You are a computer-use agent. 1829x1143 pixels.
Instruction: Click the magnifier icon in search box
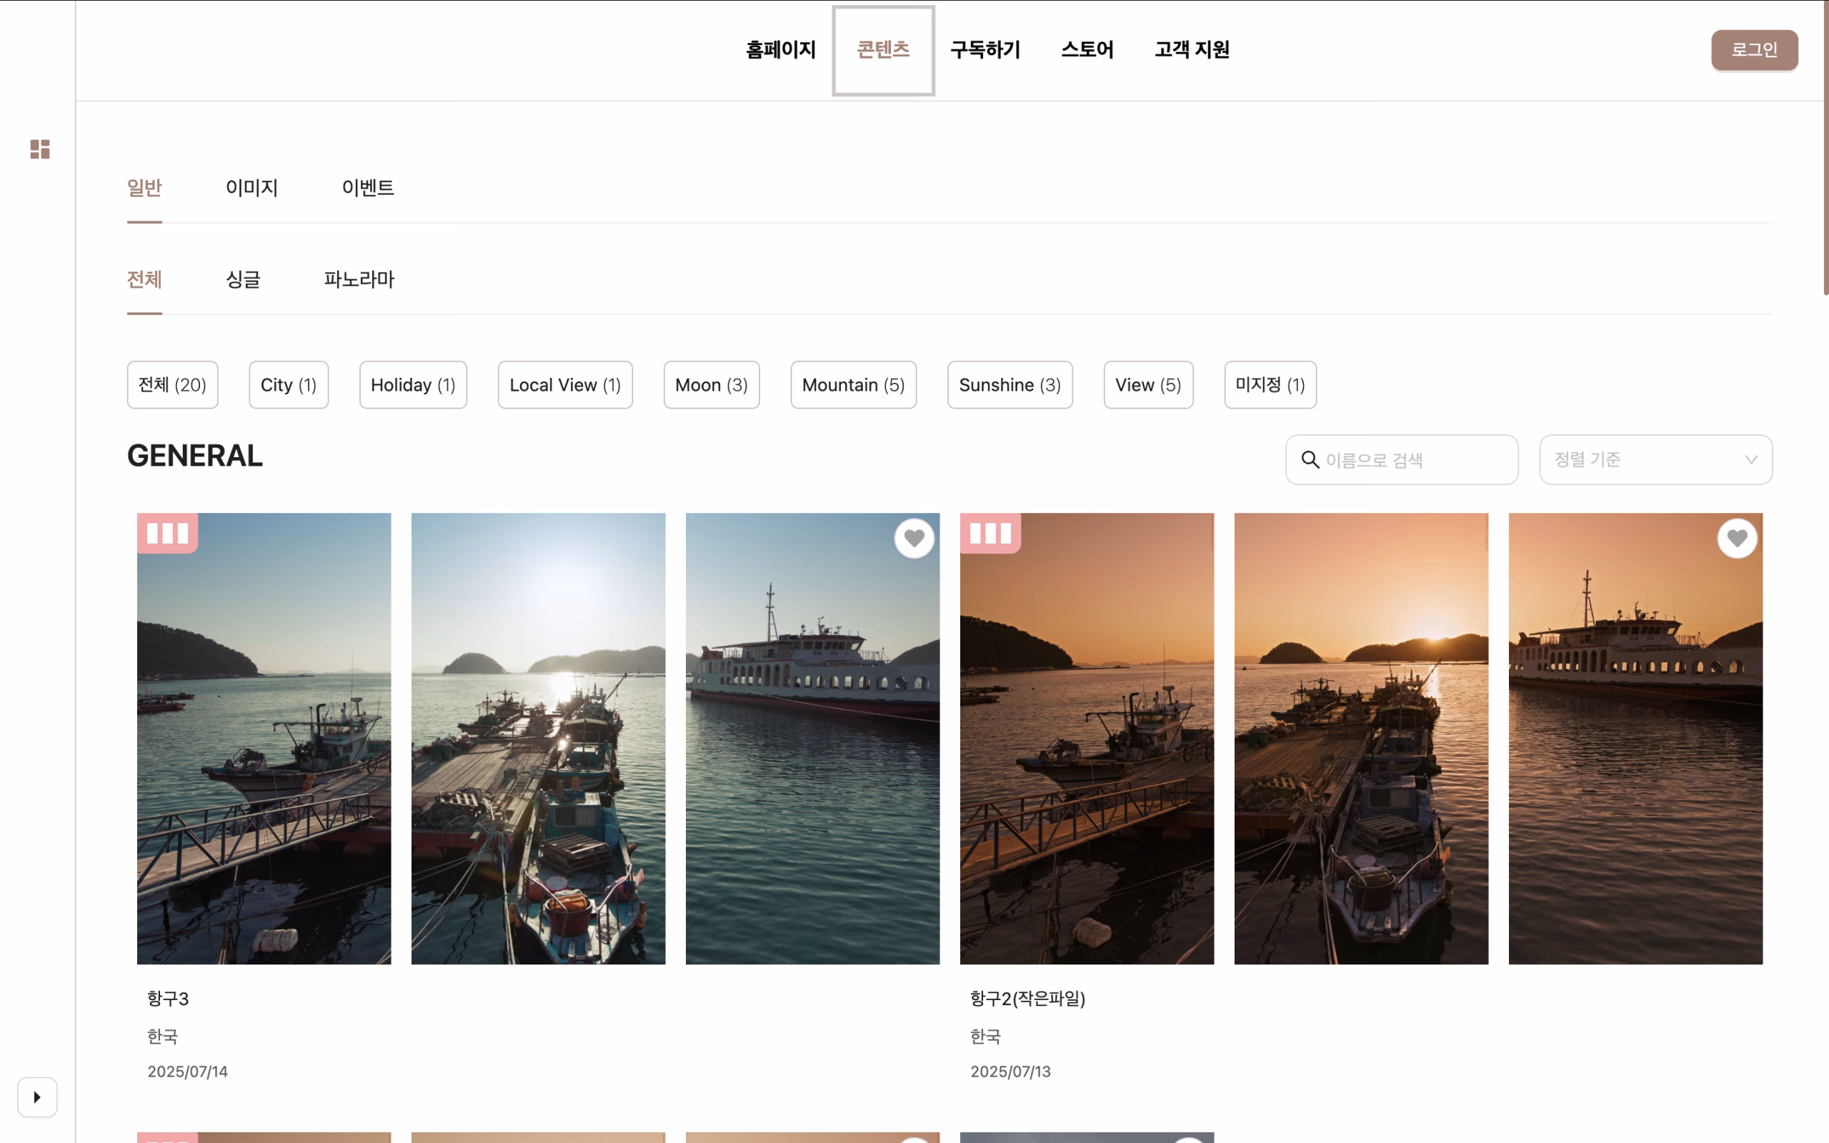(1310, 459)
